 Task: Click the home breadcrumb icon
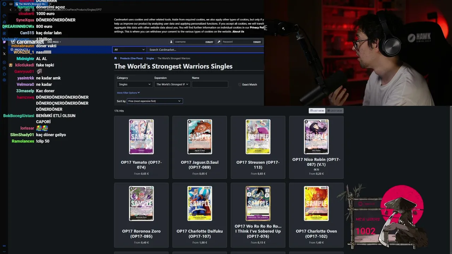(115, 58)
